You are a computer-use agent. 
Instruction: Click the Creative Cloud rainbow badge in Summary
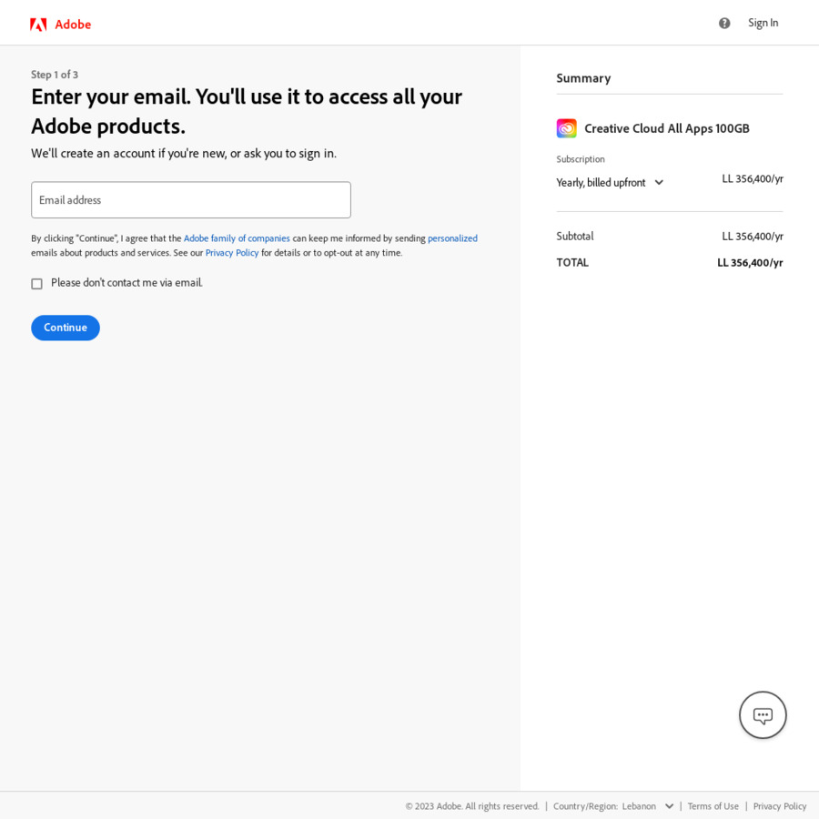click(566, 128)
